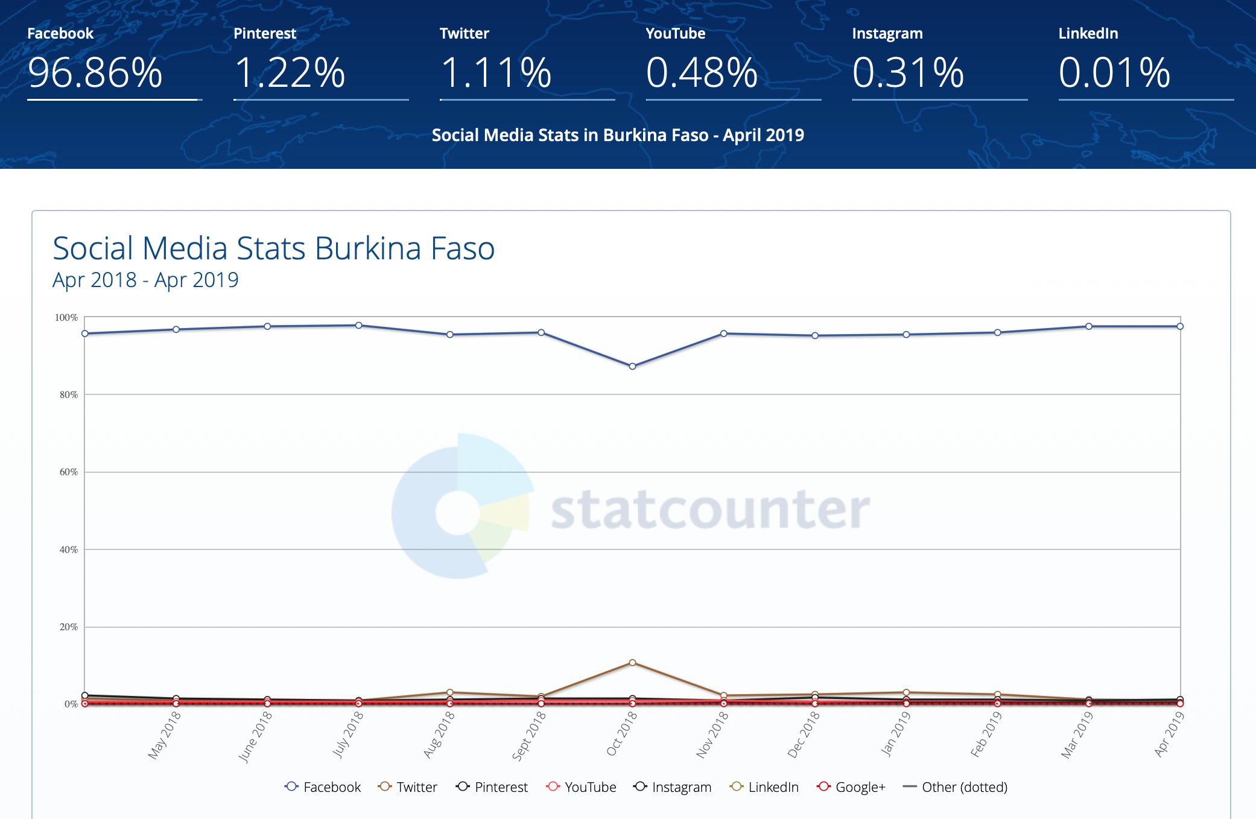The width and height of the screenshot is (1256, 819).
Task: Click Facebook data point at Apr 2019
Action: click(1180, 326)
